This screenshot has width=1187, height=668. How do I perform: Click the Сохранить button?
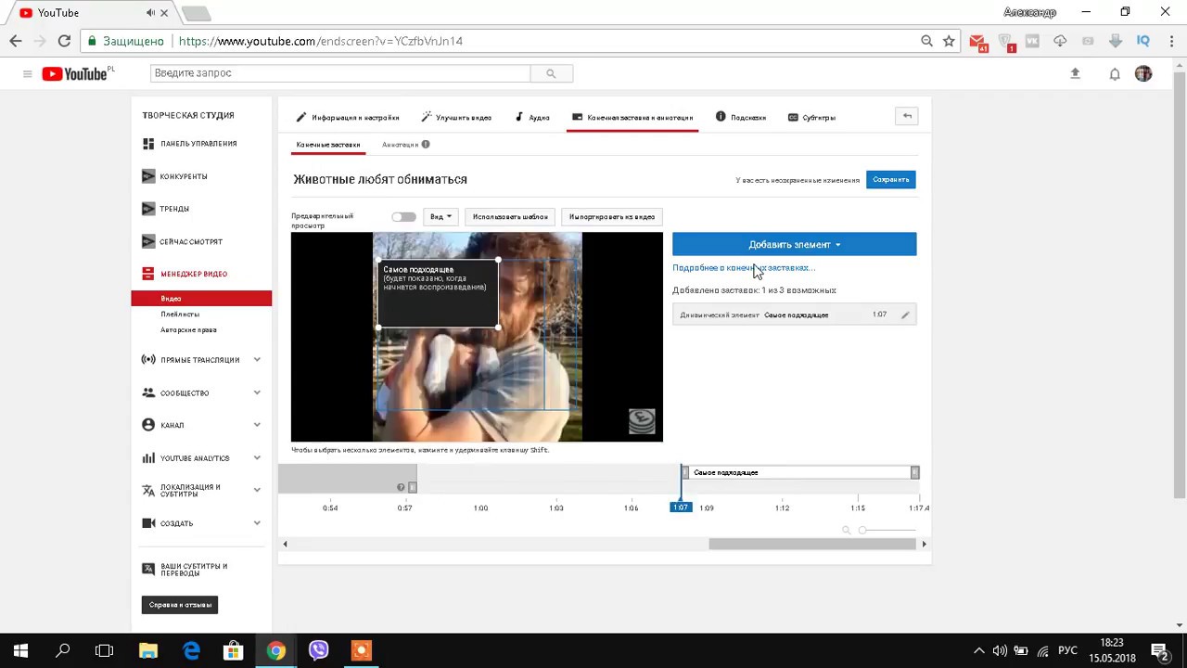pos(891,180)
